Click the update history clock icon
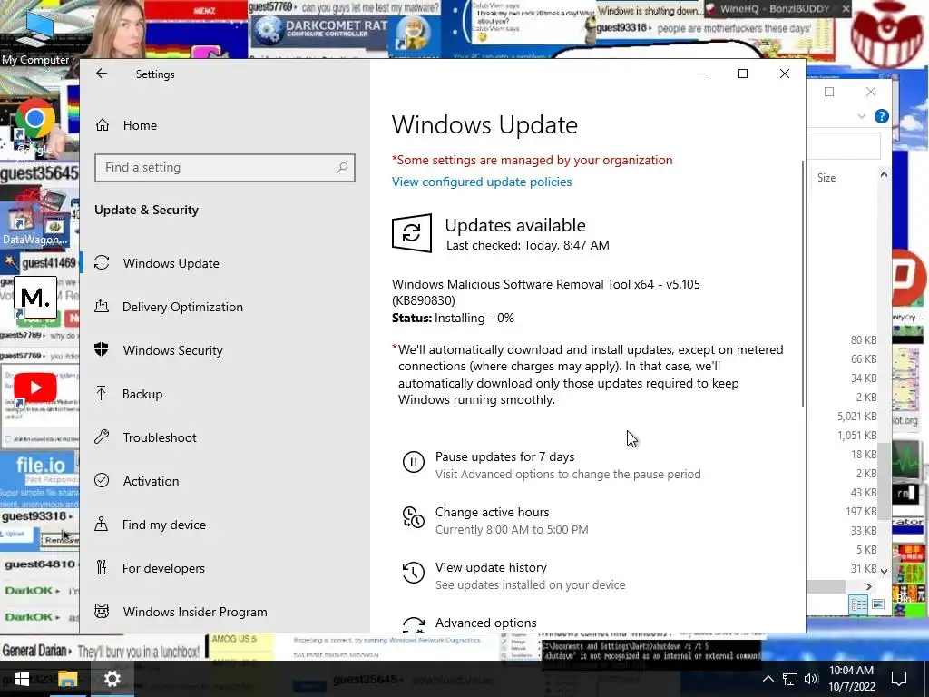Viewport: 929px width, 697px height. 414,573
